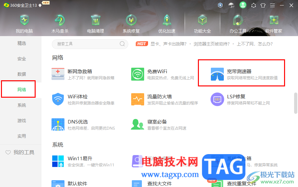The image size is (298, 187).
Task: Click the 流量防火墙 title text
Action: (x=159, y=97)
